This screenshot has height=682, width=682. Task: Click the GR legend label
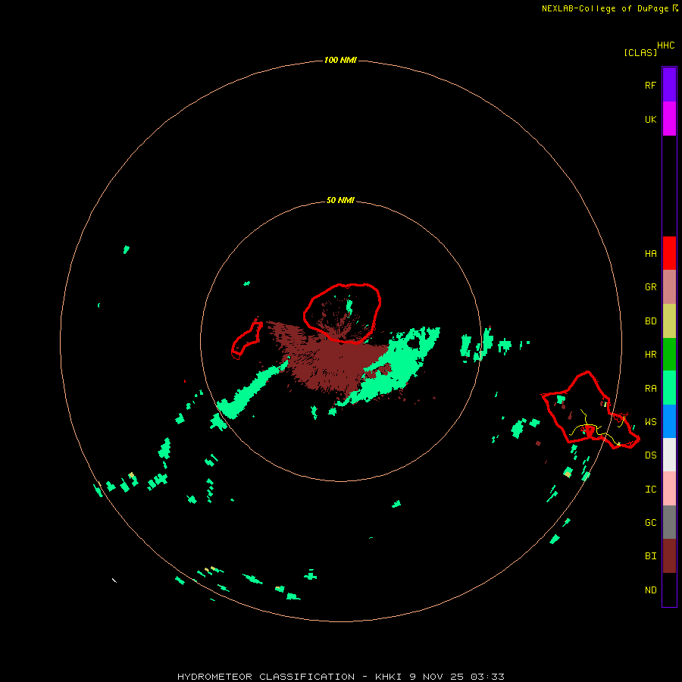[650, 287]
